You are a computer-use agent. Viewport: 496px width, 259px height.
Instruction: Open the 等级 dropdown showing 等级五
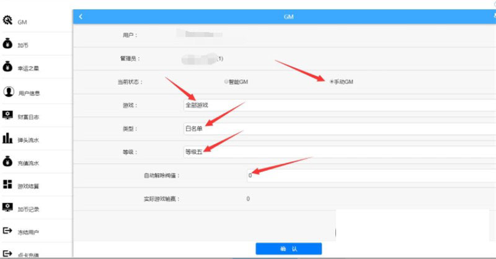click(x=335, y=152)
